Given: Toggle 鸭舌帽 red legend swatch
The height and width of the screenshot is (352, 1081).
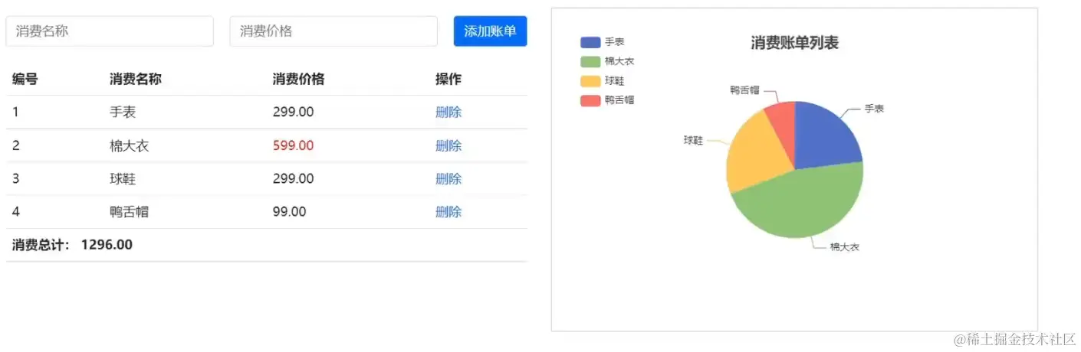Looking at the screenshot, I should click(590, 100).
